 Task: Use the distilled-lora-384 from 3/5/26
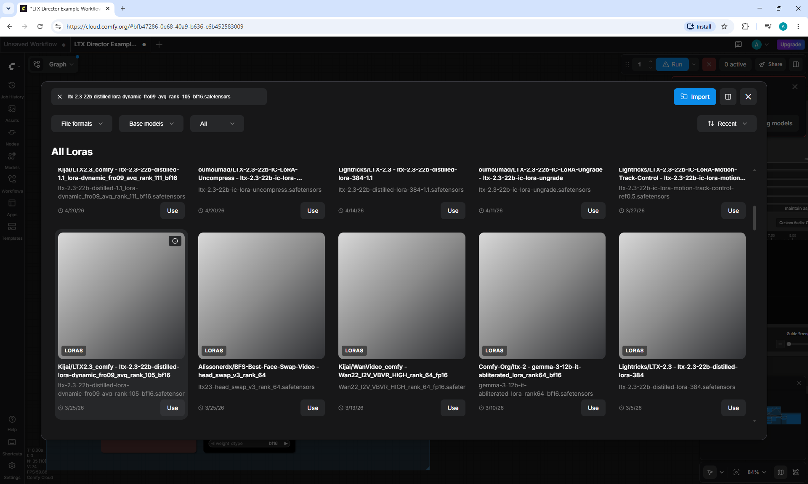click(x=734, y=408)
